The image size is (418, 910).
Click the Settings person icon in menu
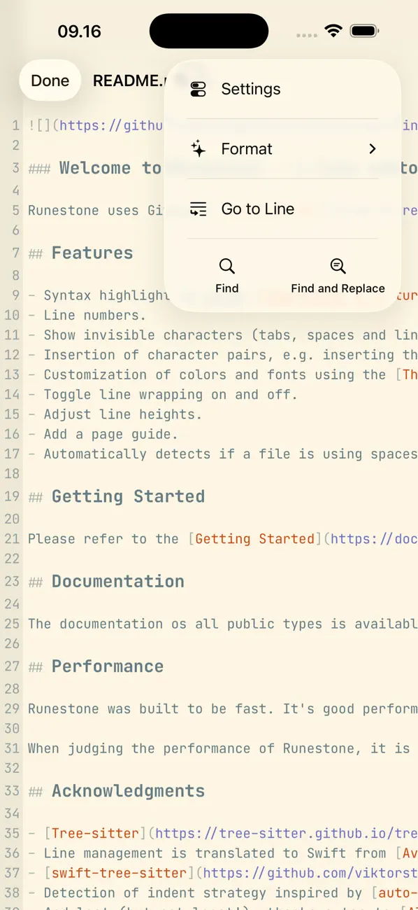point(198,89)
